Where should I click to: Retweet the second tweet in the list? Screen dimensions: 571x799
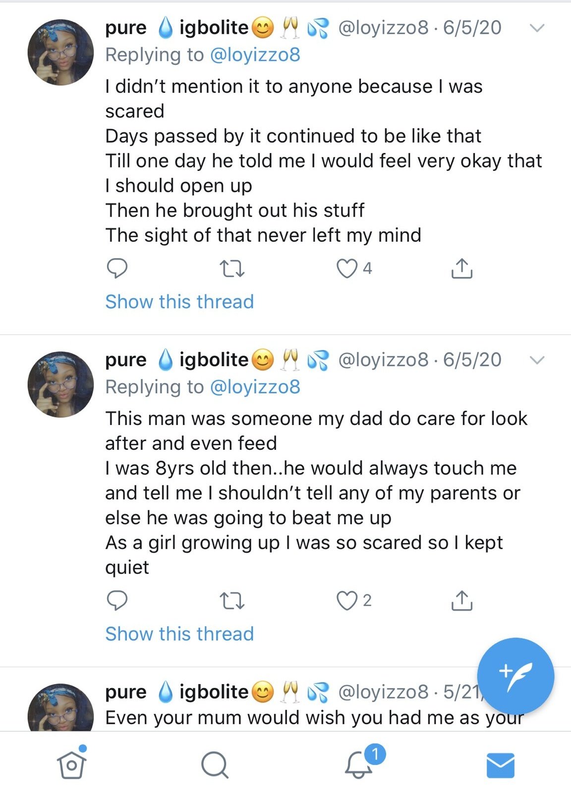pyautogui.click(x=231, y=600)
